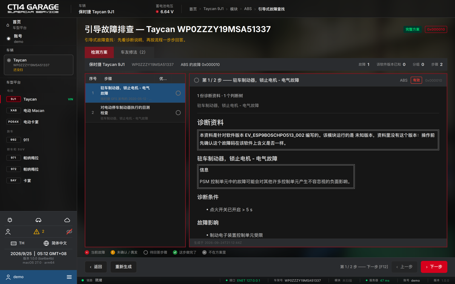455x284 pixels.
Task: Select 9AY 卡宴 platform
Action: point(38,181)
